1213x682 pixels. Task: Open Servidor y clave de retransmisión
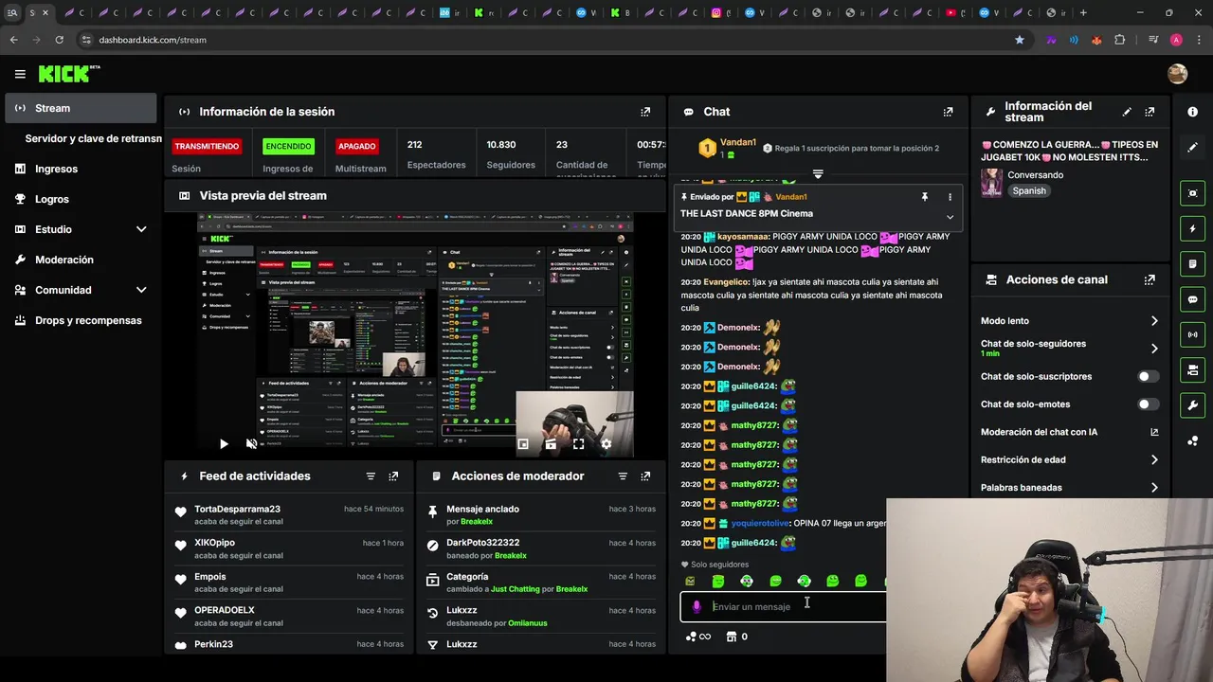(93, 138)
